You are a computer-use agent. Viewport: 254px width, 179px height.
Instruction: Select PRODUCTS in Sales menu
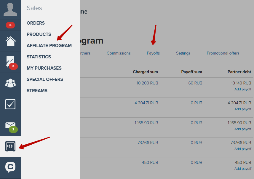(39, 34)
